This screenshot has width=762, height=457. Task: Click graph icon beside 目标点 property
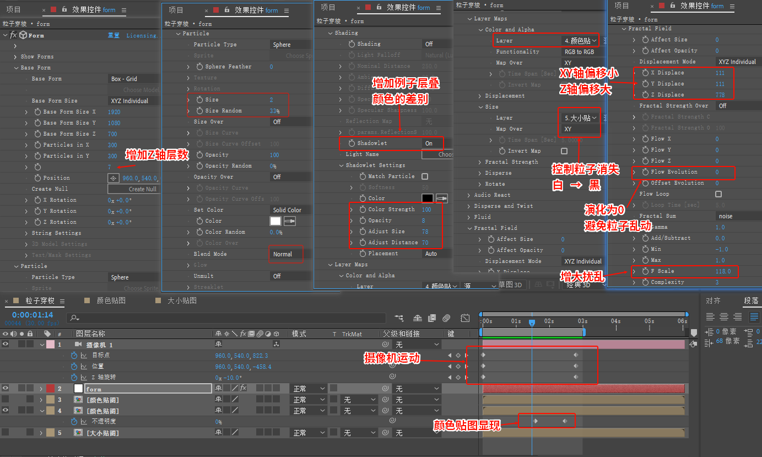click(x=84, y=356)
